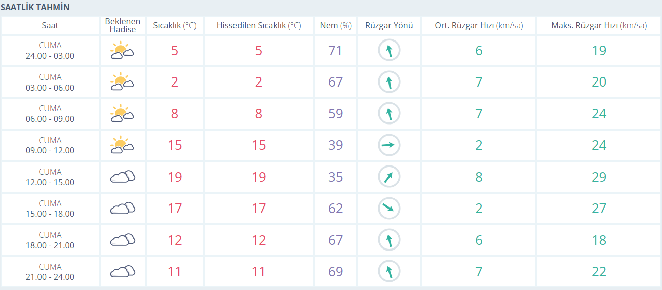Click the max wind speed value 29
The width and height of the screenshot is (662, 290).
point(599,177)
